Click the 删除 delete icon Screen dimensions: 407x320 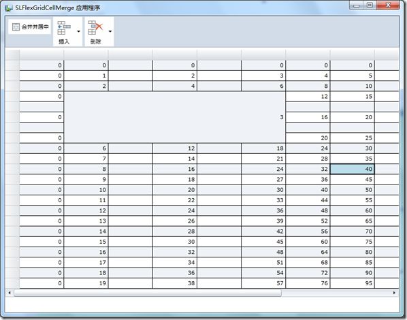95,27
